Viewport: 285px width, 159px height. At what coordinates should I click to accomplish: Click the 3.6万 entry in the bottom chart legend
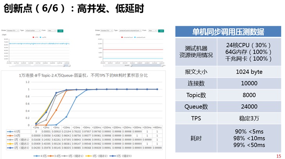(54, 156)
